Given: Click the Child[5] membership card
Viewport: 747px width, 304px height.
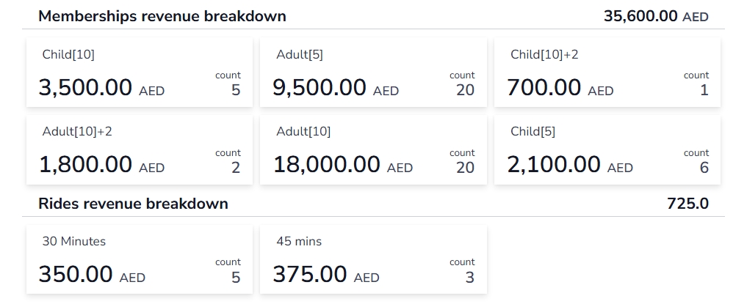Looking at the screenshot, I should 607,150.
